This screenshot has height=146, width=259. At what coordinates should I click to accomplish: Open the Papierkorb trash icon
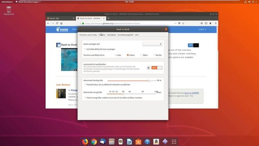[x=9, y=11]
